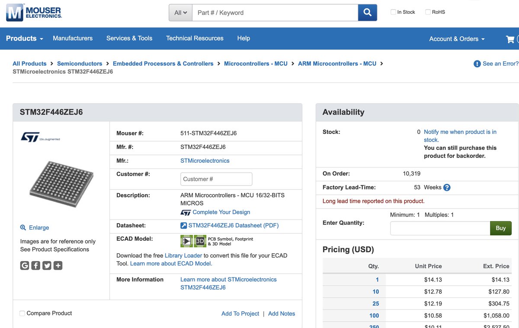Screen dimensions: 519x328
Task: Expand the Products menu dropdown
Action: (x=25, y=38)
